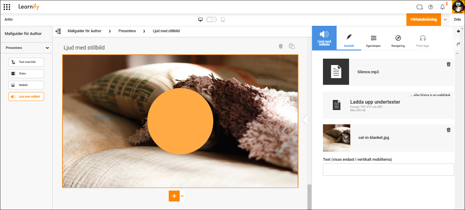Click the Helbild image icon
Screen dimensions: 465x210
pyautogui.click(x=13, y=85)
